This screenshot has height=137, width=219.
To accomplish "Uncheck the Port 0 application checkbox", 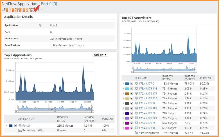I will (15, 125).
